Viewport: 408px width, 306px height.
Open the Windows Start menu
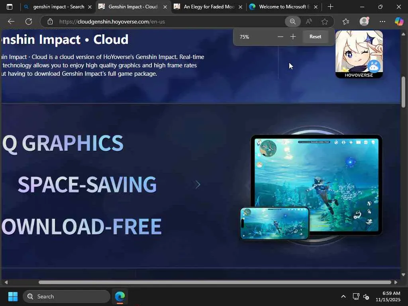pos(13,296)
